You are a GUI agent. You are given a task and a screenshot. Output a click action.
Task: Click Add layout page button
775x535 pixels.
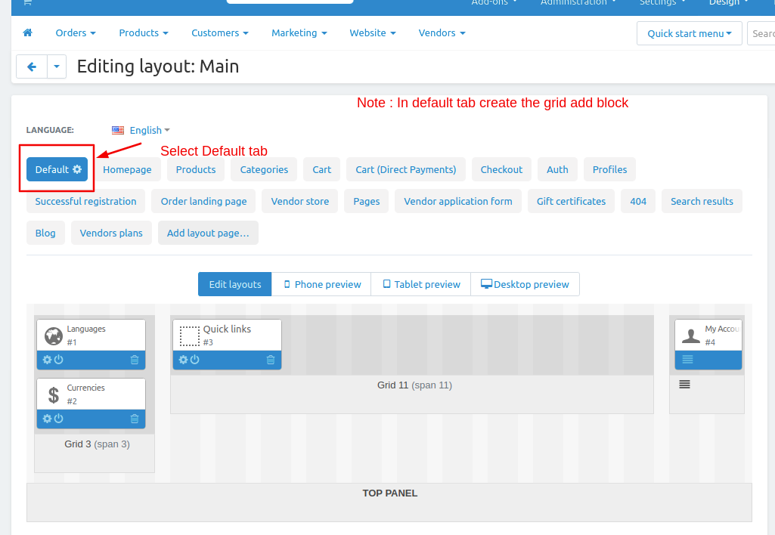pos(208,233)
